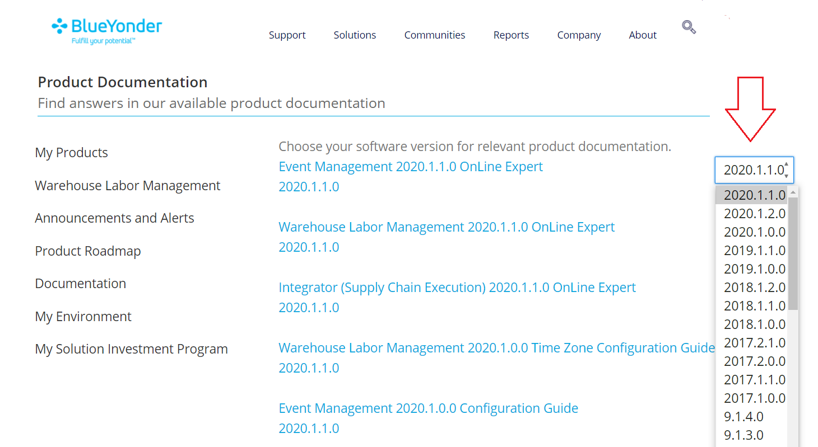This screenshot has width=818, height=447.
Task: Open Event Management 2020.1.1.0 OnLine Expert
Action: [410, 167]
